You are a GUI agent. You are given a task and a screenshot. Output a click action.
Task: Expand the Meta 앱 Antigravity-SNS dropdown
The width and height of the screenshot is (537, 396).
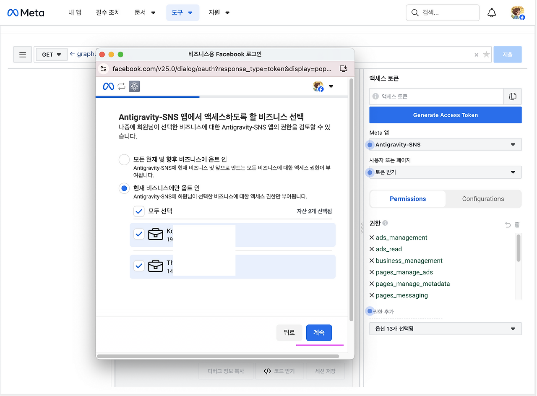tap(446, 144)
